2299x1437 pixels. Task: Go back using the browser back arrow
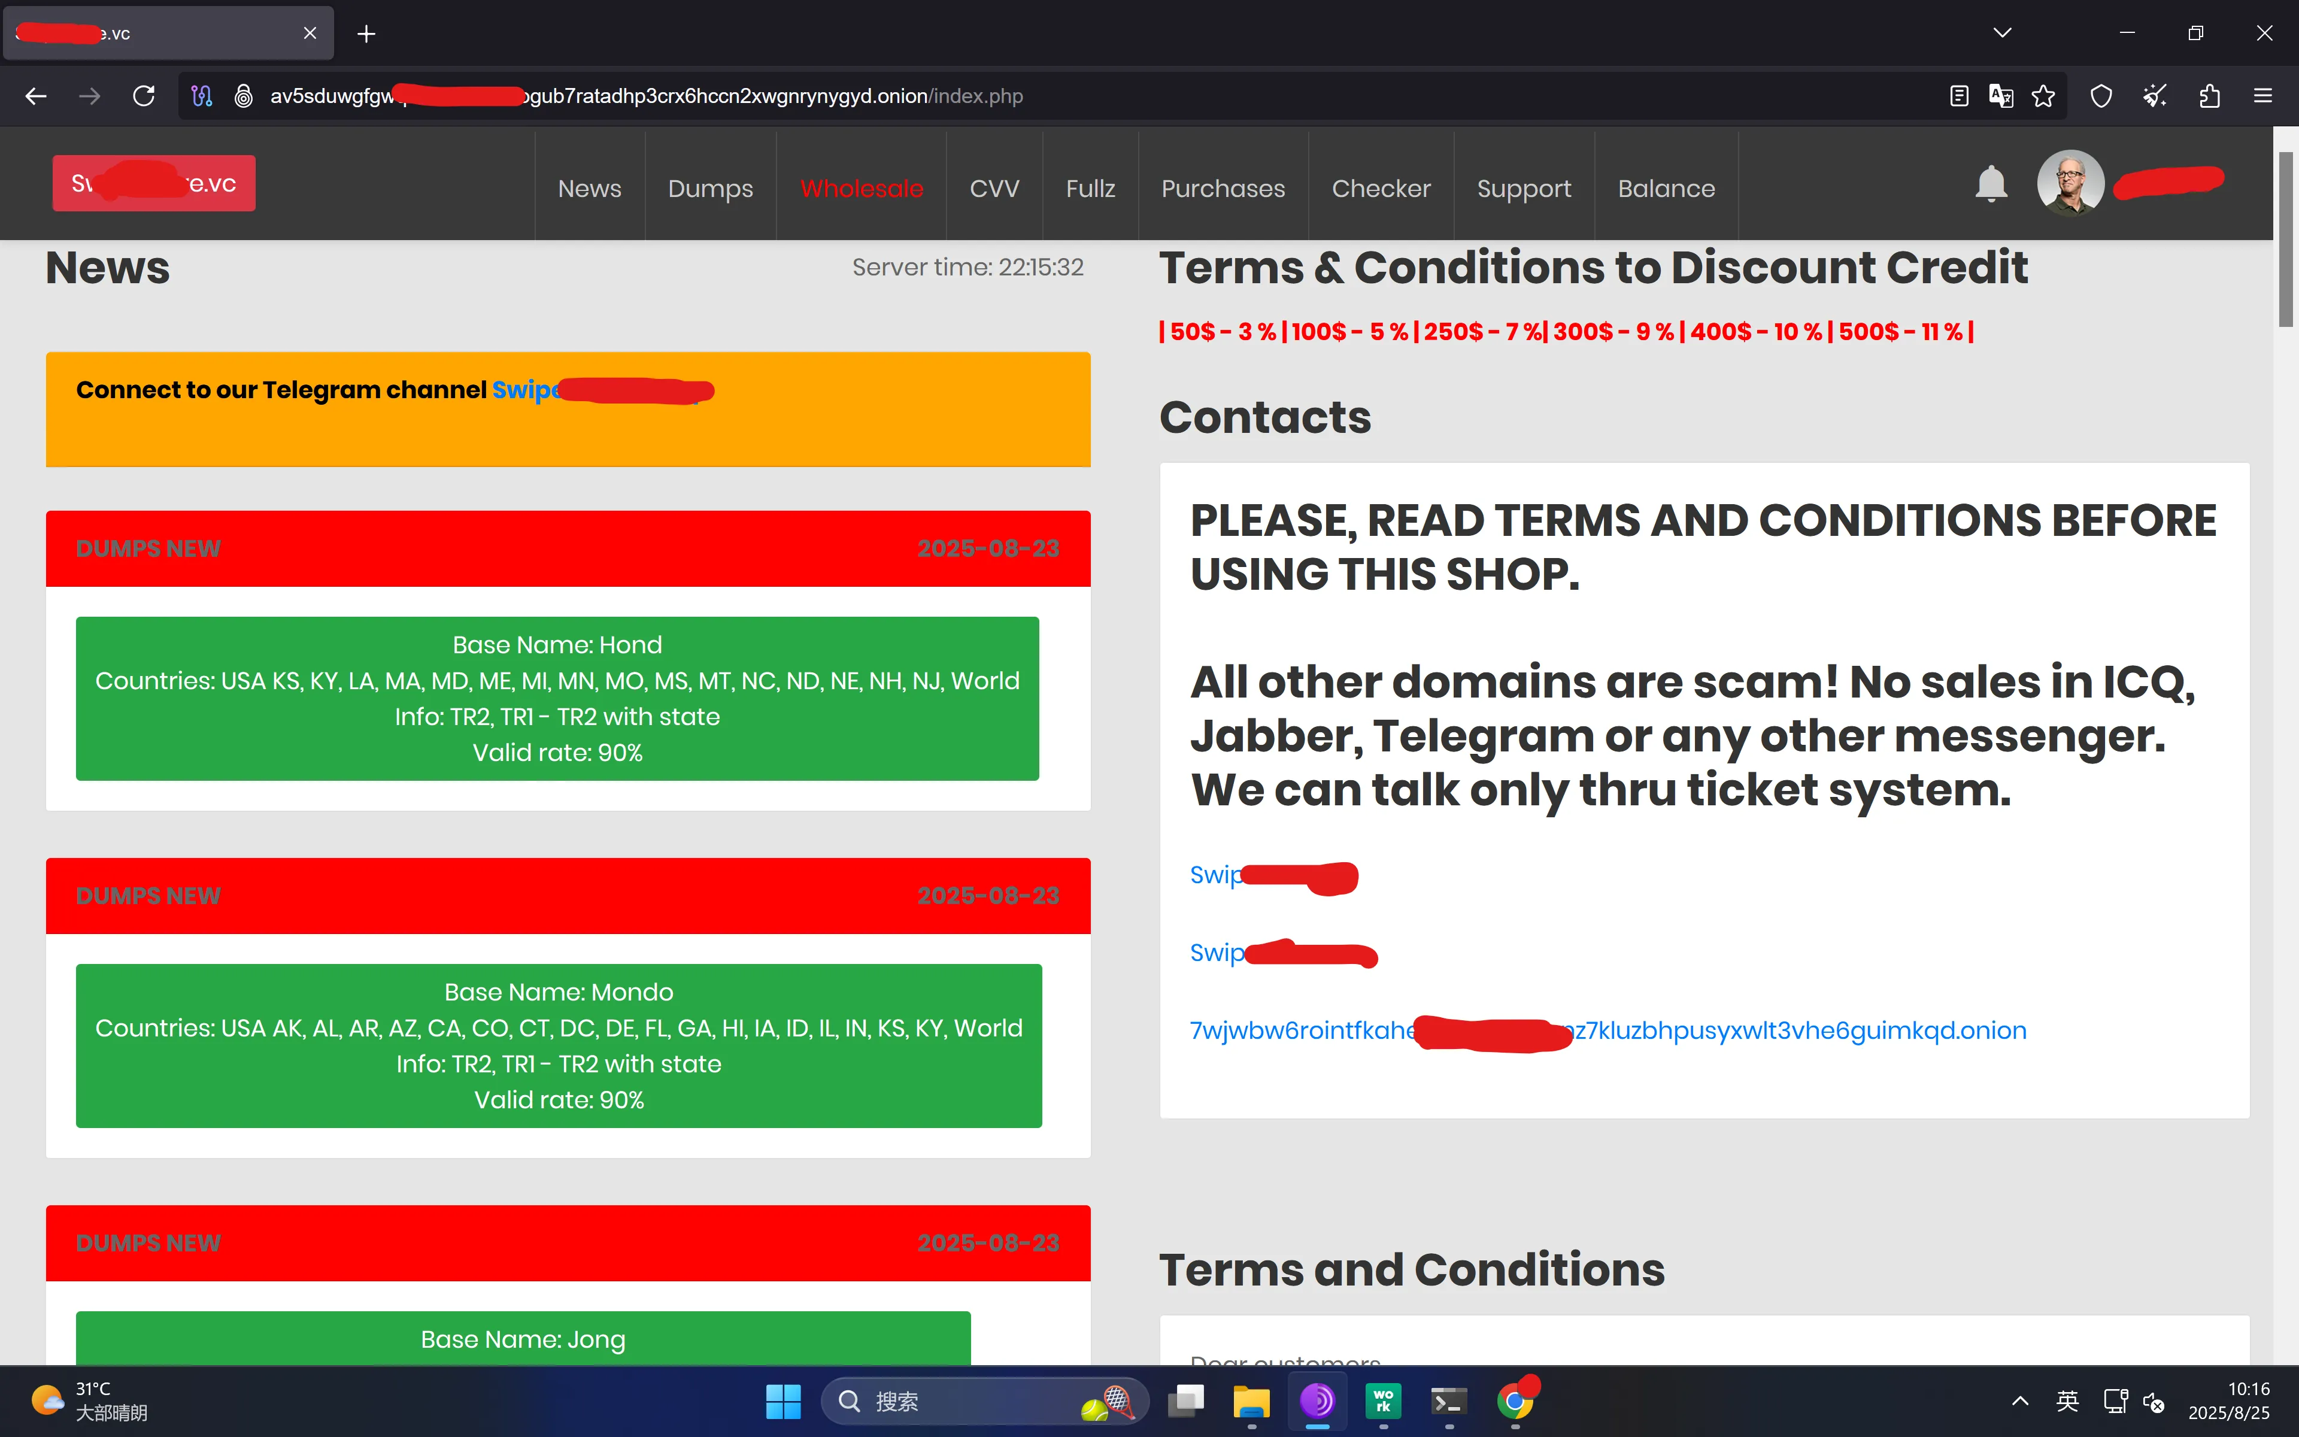[36, 96]
